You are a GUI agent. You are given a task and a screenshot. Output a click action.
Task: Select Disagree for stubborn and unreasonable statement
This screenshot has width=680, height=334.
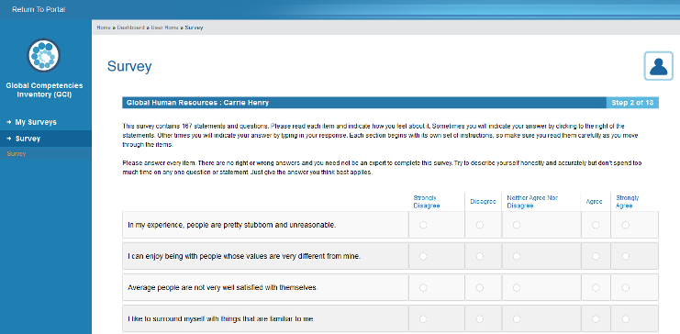coord(480,225)
